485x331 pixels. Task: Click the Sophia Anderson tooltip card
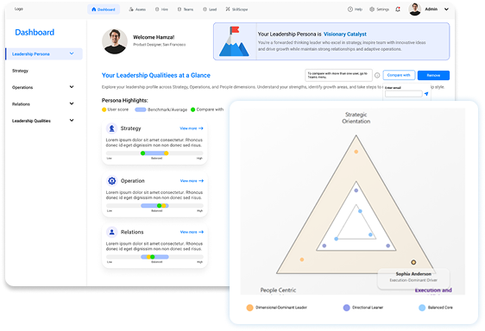click(x=413, y=278)
